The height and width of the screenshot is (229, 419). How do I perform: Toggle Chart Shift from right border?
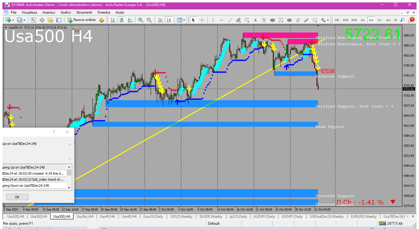pos(169,20)
